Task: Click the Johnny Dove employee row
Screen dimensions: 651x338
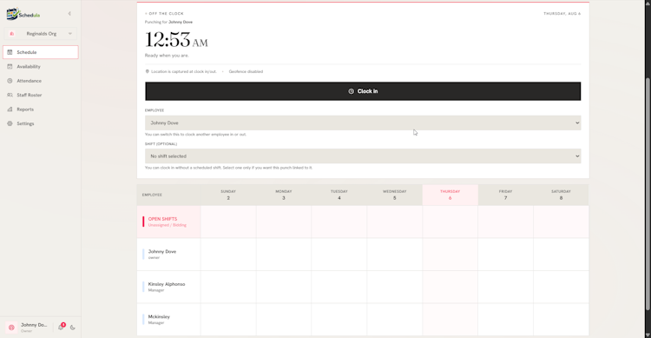Action: pyautogui.click(x=169, y=254)
